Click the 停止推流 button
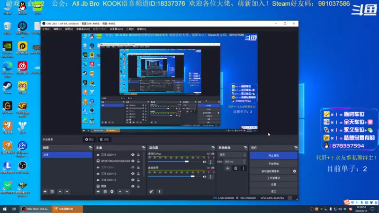379x213 pixels. tap(273, 156)
